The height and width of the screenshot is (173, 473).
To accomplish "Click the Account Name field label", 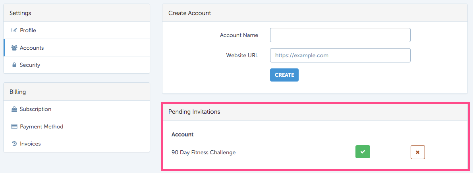I will [239, 35].
